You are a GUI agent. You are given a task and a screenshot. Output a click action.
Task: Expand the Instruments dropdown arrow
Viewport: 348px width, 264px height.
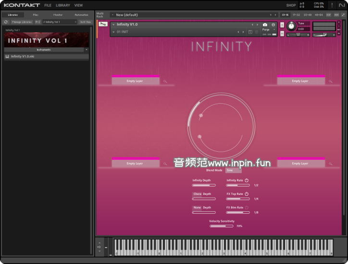[87, 49]
